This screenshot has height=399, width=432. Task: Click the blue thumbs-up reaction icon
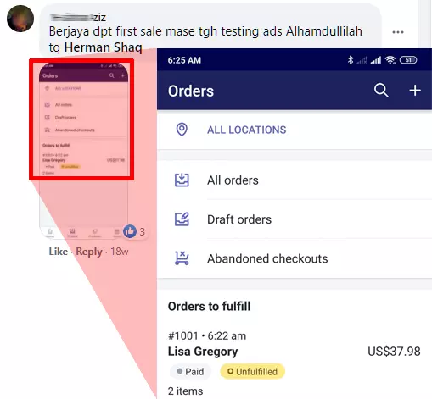[130, 231]
